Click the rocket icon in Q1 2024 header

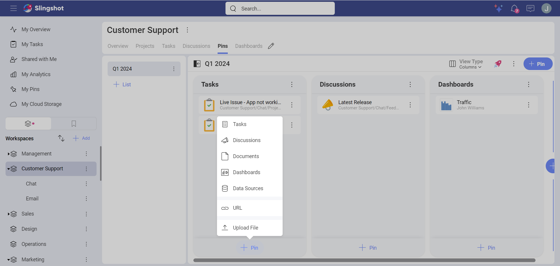498,64
